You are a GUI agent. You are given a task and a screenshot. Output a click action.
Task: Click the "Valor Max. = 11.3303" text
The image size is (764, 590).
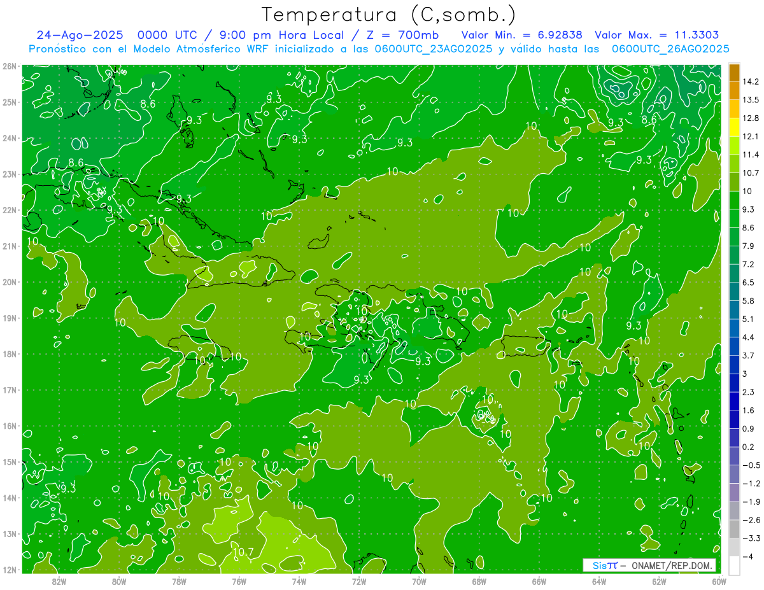tap(656, 35)
